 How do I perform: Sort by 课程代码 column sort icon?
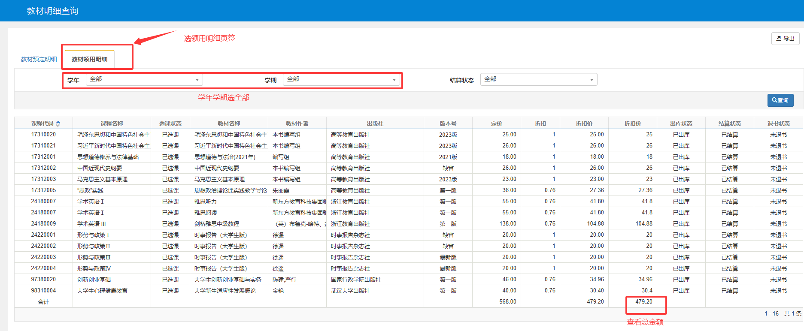58,123
